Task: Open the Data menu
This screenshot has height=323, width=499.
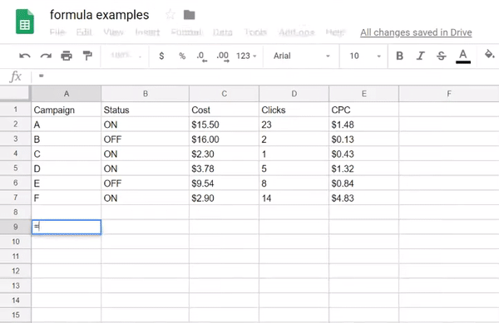Action: [222, 32]
